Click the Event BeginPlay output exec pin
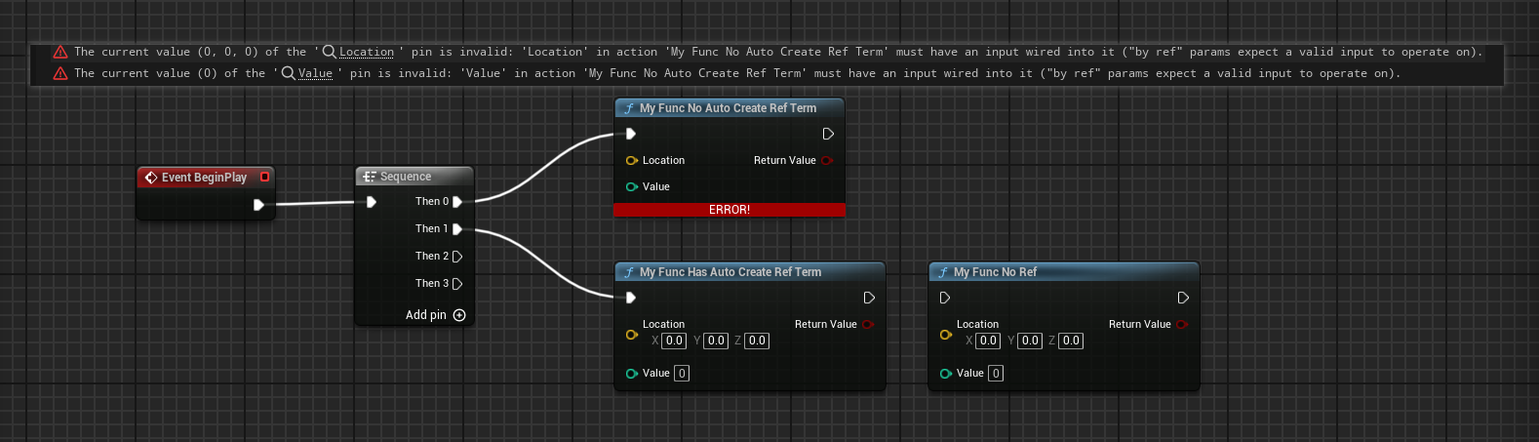The image size is (1539, 442). point(258,205)
